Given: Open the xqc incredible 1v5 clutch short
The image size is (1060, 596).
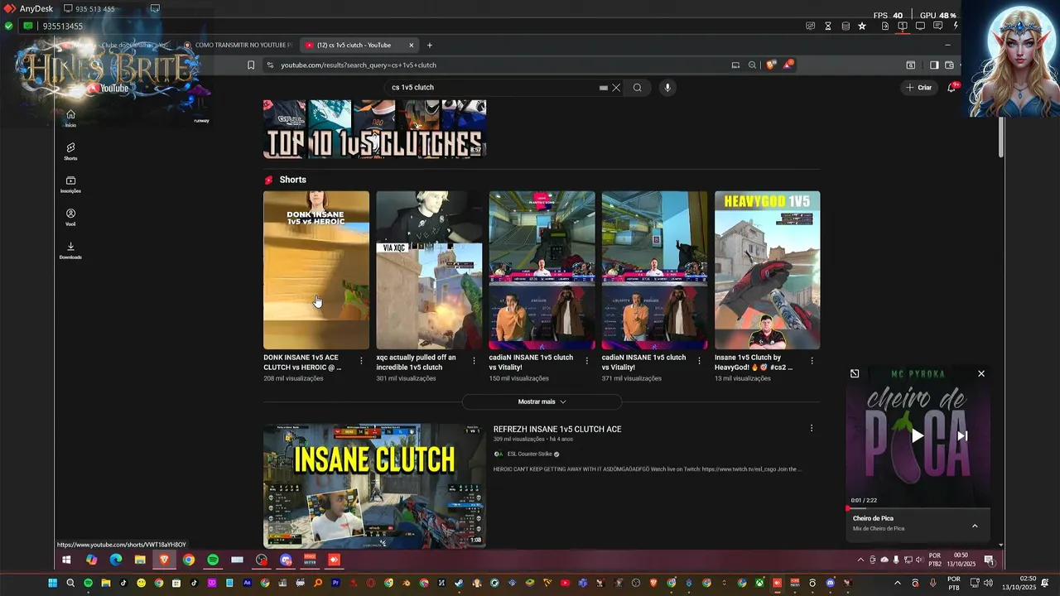Looking at the screenshot, I should pyautogui.click(x=429, y=270).
